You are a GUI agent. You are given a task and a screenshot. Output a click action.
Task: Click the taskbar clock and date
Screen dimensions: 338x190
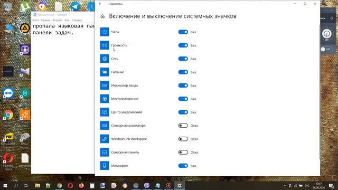click(319, 186)
